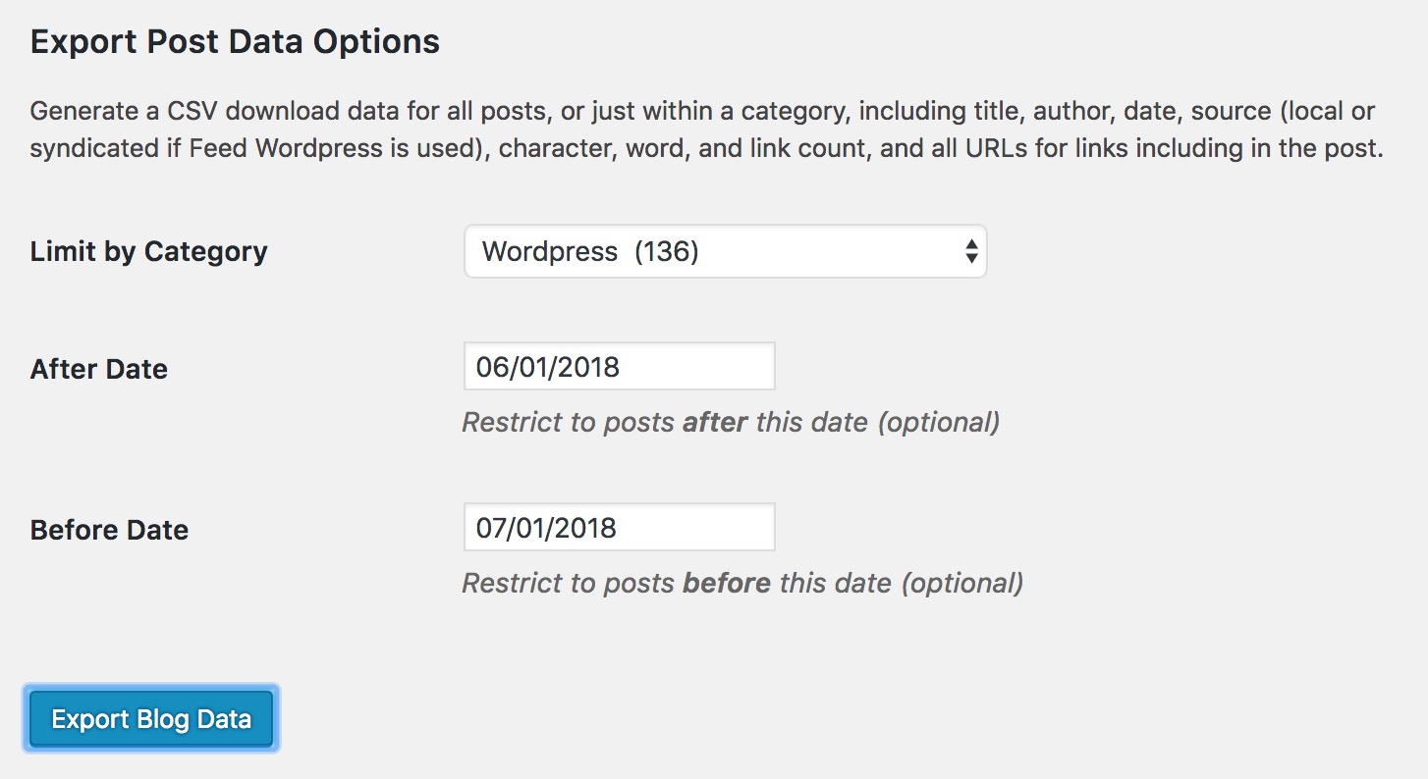The image size is (1428, 779).
Task: Place cursor in the 06/01/2018 date value
Action: coord(548,367)
